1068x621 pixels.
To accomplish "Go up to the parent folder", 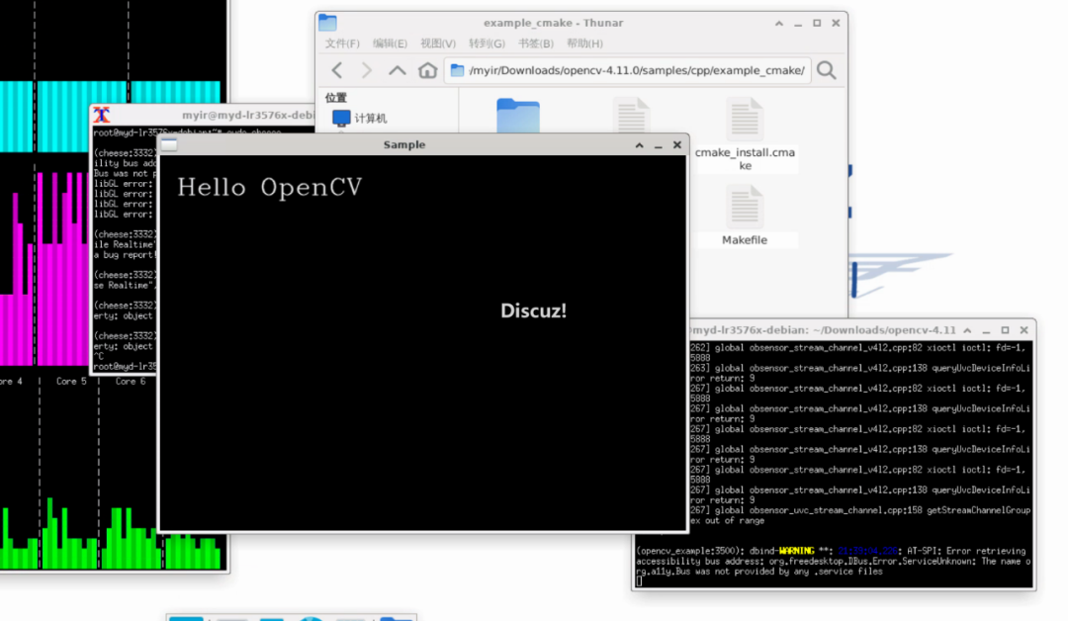I will [398, 70].
